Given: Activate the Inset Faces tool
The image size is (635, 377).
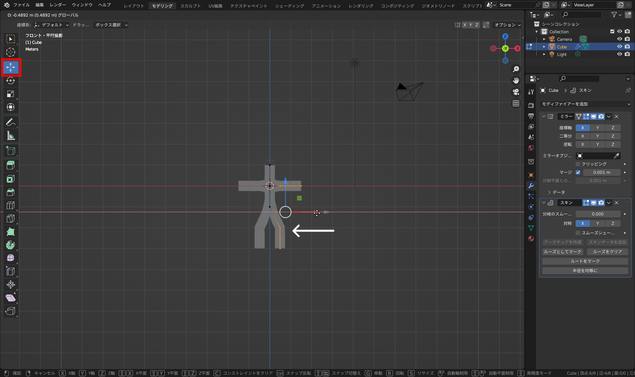Looking at the screenshot, I should (x=11, y=179).
